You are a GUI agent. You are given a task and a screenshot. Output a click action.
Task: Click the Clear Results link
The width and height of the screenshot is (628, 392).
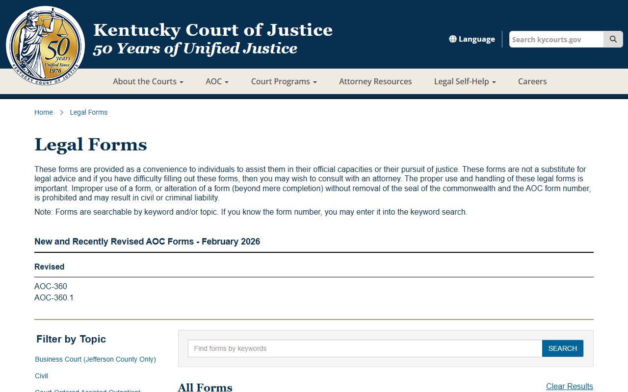pyautogui.click(x=570, y=386)
